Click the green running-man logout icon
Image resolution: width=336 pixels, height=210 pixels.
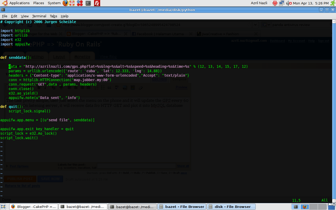tap(333, 3)
